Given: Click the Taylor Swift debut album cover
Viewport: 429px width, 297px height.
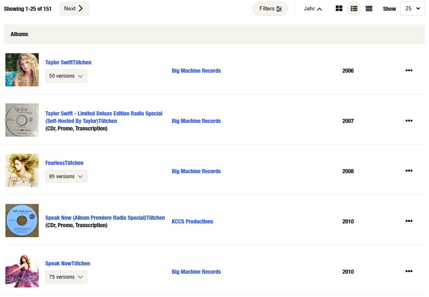Looking at the screenshot, I should (x=22, y=70).
